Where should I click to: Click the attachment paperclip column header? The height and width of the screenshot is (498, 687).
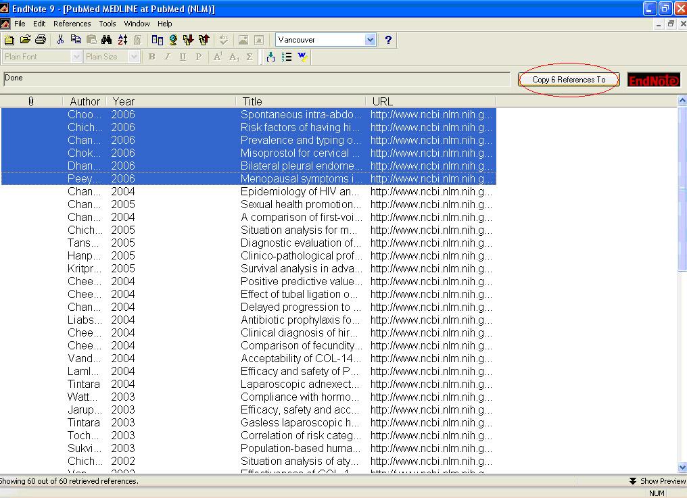point(30,101)
